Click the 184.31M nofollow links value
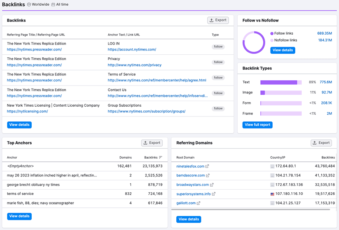 325,40
